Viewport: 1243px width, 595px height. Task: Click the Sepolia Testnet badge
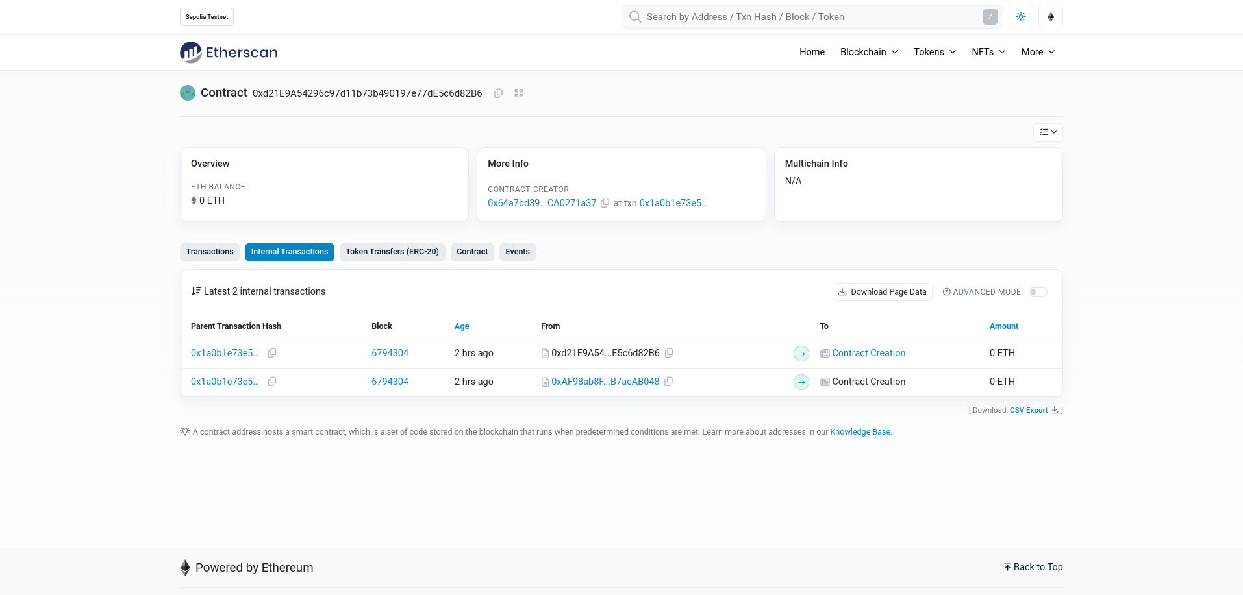point(207,17)
